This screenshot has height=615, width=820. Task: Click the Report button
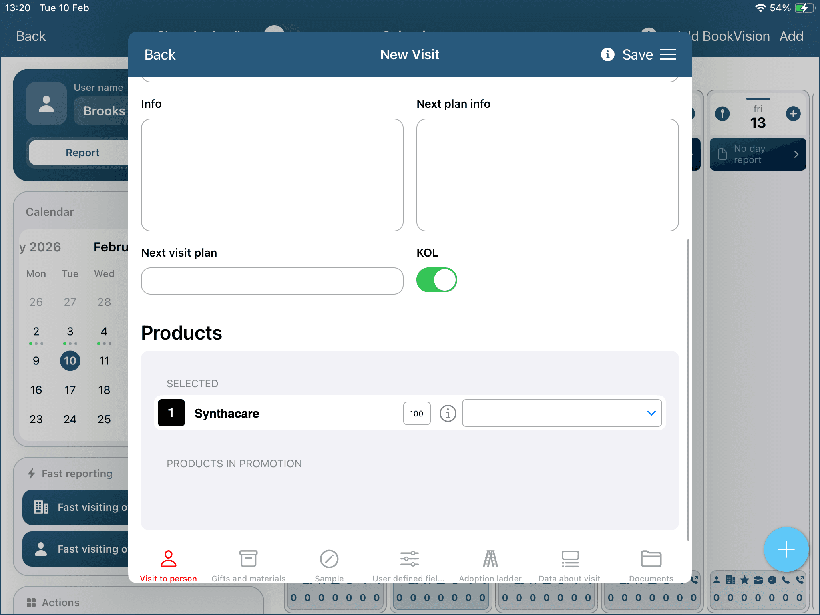(82, 153)
